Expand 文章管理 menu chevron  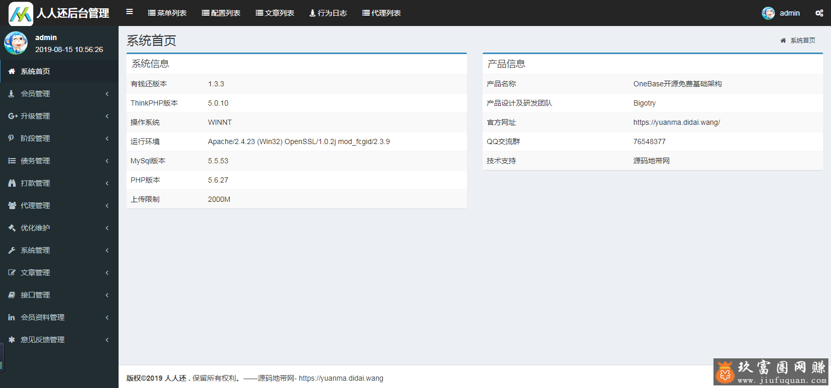(x=107, y=273)
